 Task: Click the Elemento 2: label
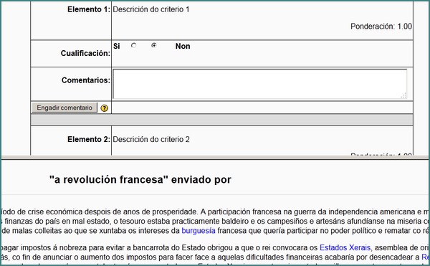click(x=89, y=139)
